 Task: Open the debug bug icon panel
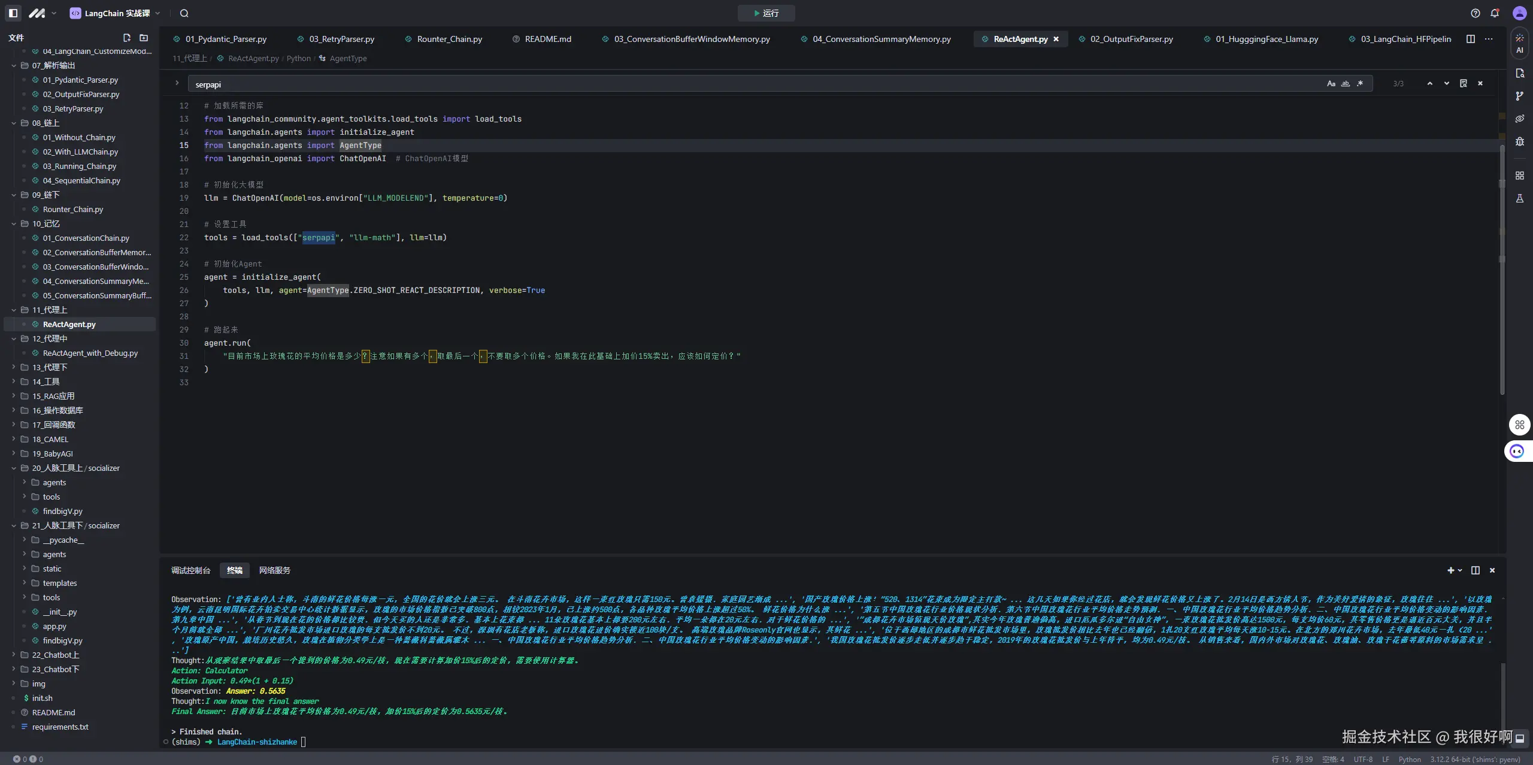click(x=1519, y=141)
